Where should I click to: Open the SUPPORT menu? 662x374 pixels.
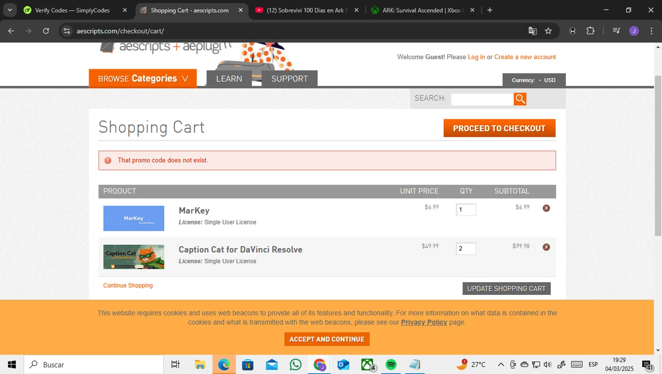[x=290, y=79]
